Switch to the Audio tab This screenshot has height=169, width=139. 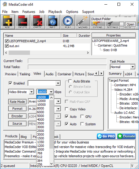49,74
